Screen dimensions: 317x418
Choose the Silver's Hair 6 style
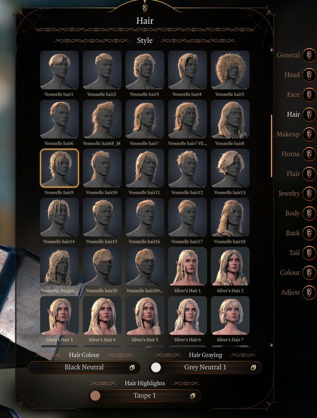tap(187, 316)
